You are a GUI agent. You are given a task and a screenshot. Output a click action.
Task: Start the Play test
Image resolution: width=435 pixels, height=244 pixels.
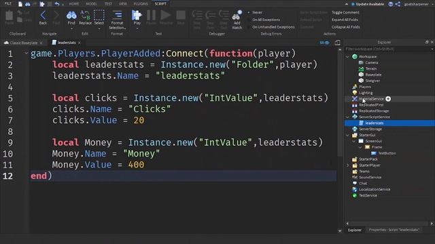(137, 15)
